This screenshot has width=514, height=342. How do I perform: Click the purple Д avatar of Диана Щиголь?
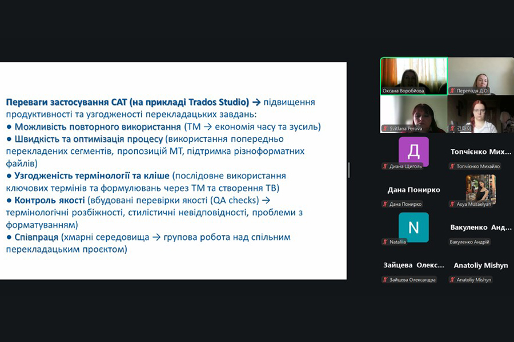[413, 152]
